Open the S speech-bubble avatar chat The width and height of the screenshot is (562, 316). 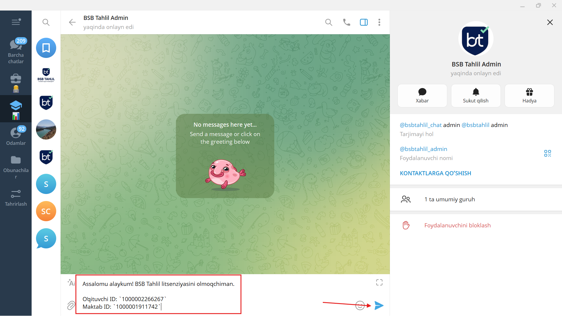tap(46, 238)
